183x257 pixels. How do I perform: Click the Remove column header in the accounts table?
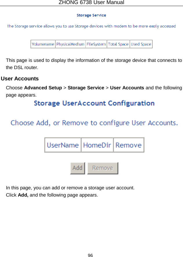(x=129, y=145)
